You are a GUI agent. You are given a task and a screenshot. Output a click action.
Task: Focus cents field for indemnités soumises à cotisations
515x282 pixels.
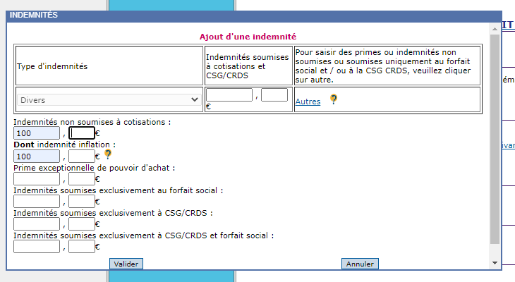click(274, 95)
